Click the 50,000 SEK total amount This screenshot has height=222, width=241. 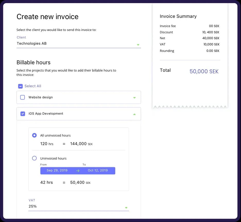pyautogui.click(x=204, y=72)
